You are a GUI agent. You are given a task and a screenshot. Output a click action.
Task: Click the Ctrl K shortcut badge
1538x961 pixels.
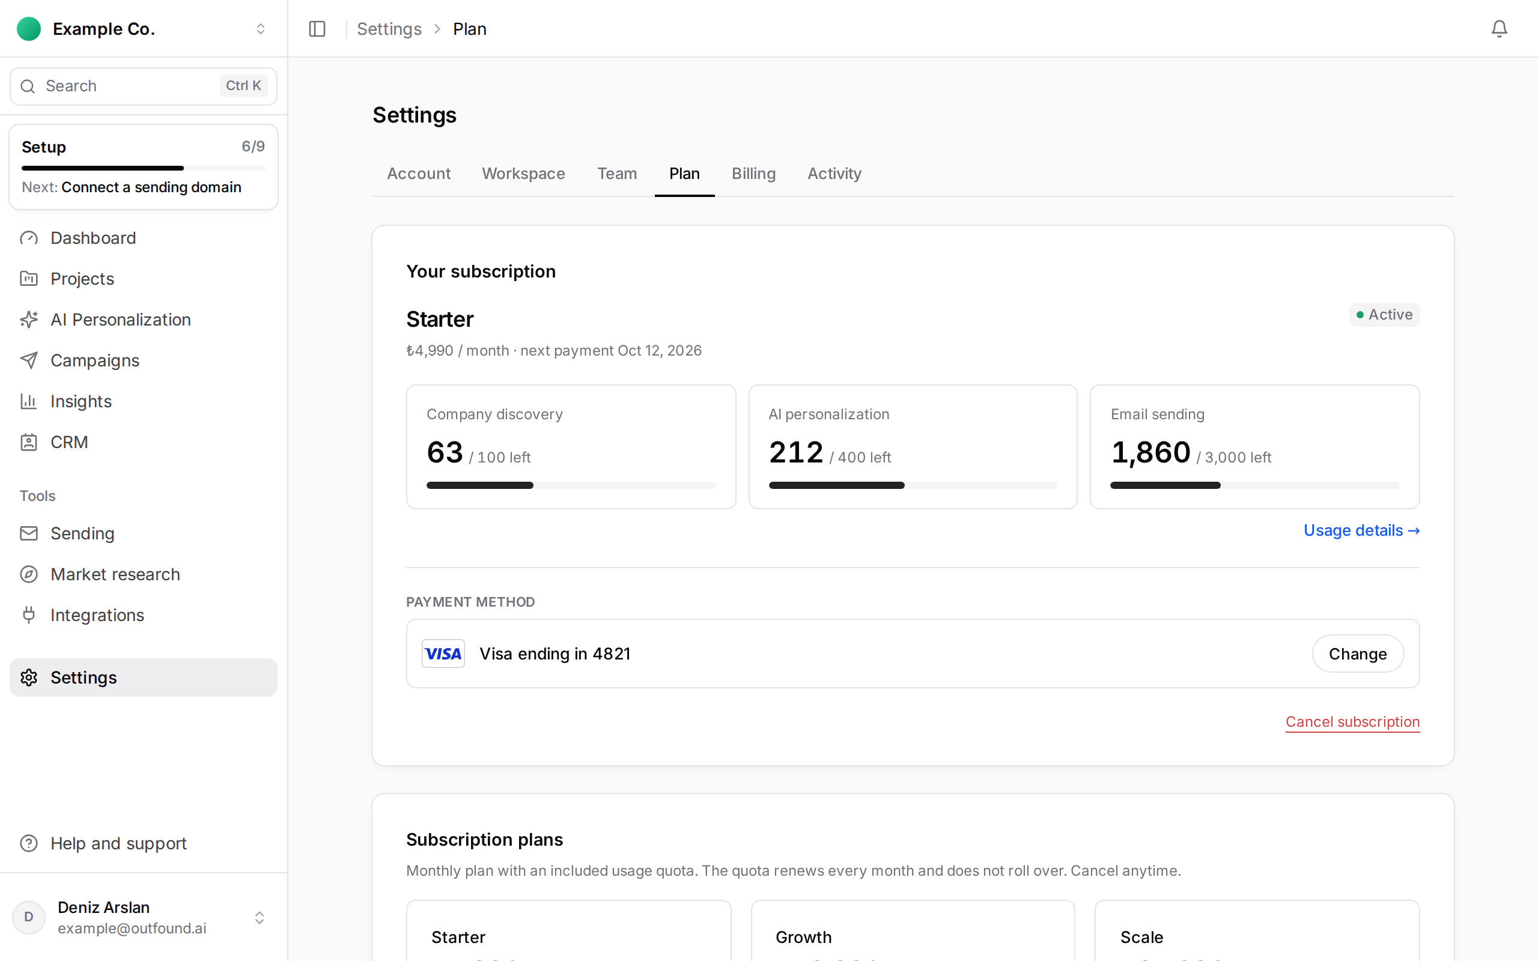[243, 86]
